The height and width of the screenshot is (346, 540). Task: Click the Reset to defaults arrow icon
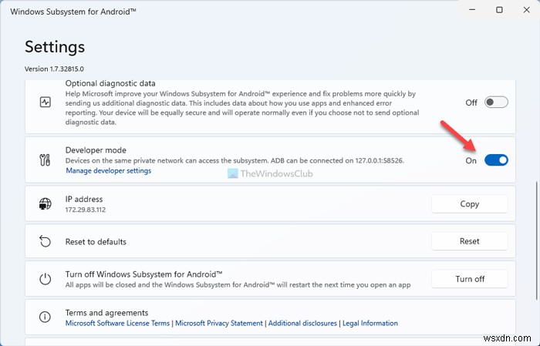coord(44,241)
